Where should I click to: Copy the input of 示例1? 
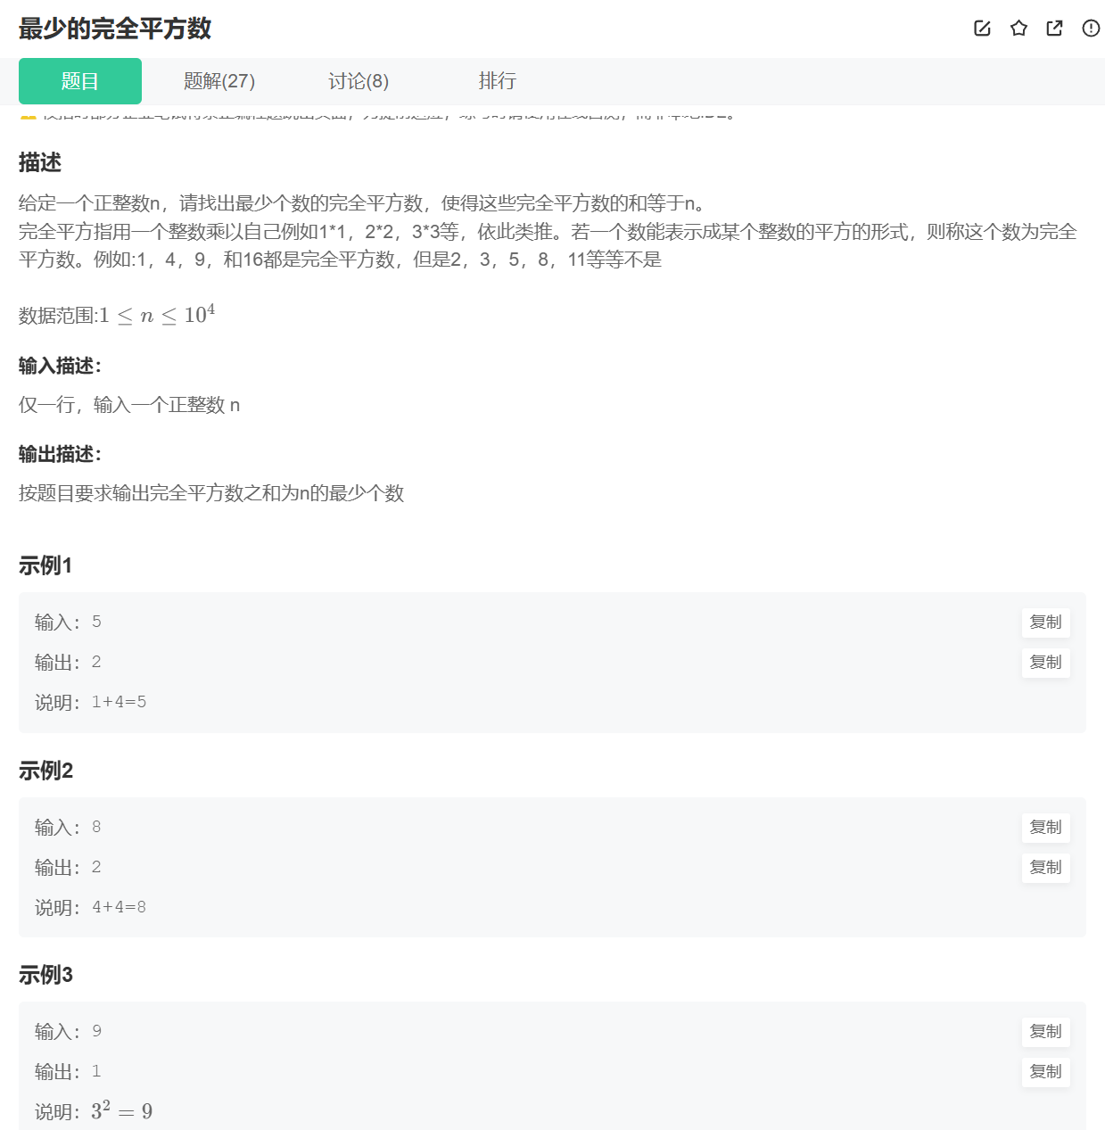pos(1045,623)
